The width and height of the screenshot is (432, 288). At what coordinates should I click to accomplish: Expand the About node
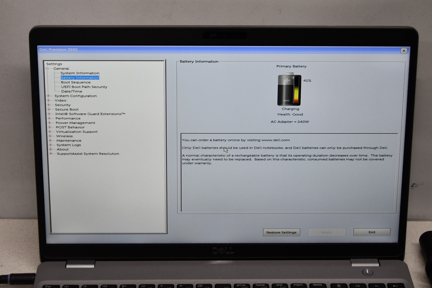(50, 149)
